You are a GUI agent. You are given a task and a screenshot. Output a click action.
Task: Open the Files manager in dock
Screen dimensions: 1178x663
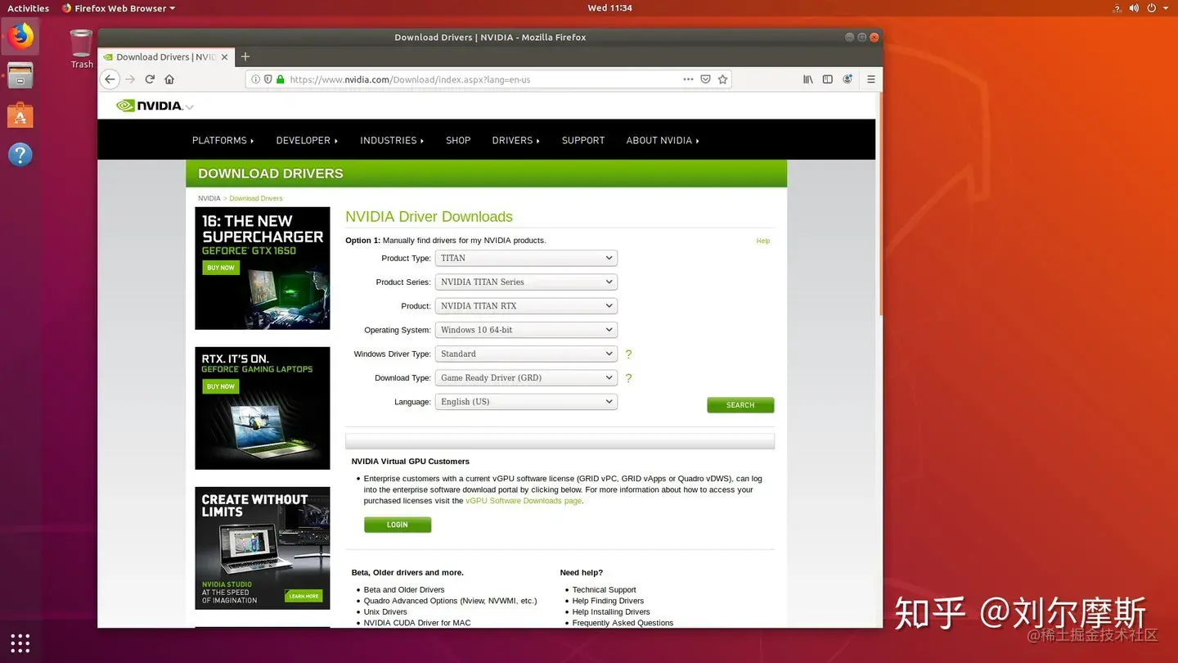coord(20,76)
